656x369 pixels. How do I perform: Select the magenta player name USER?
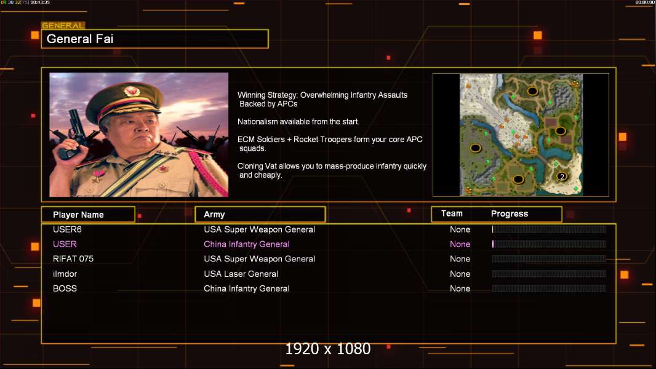coord(65,244)
